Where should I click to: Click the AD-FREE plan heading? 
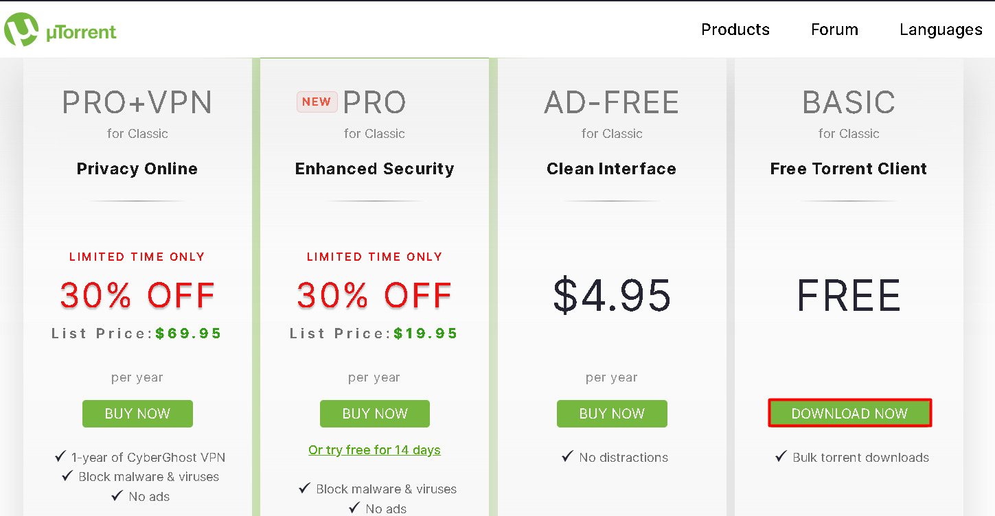tap(612, 103)
